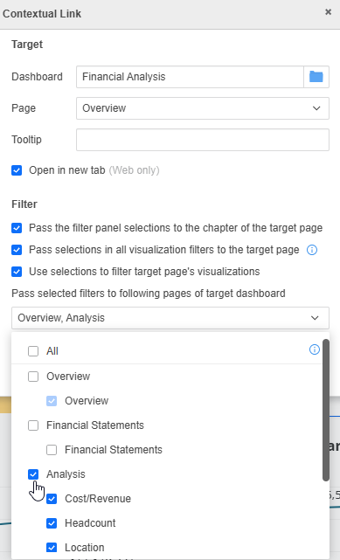Check the Overview chapter checkbox

coord(33,377)
